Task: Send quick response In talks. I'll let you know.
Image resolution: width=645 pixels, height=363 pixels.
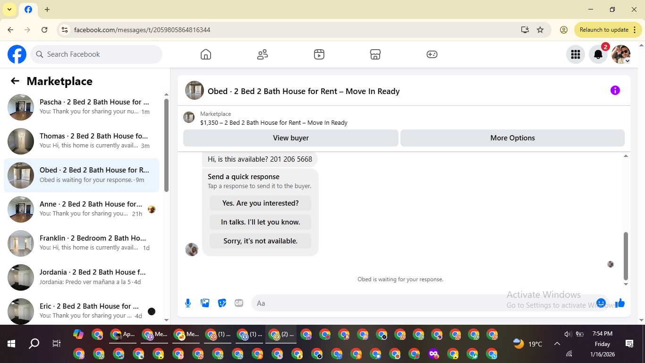Action: (261, 222)
